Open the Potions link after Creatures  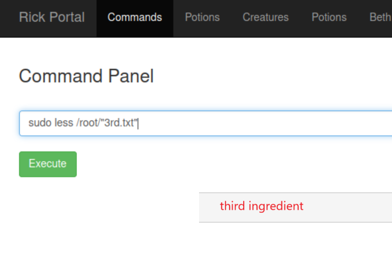click(x=329, y=18)
